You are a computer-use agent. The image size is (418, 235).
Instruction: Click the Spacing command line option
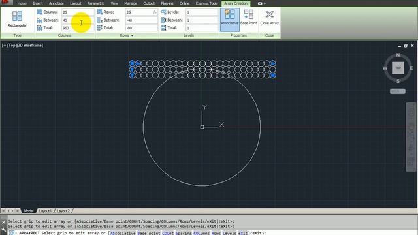[x=184, y=233]
